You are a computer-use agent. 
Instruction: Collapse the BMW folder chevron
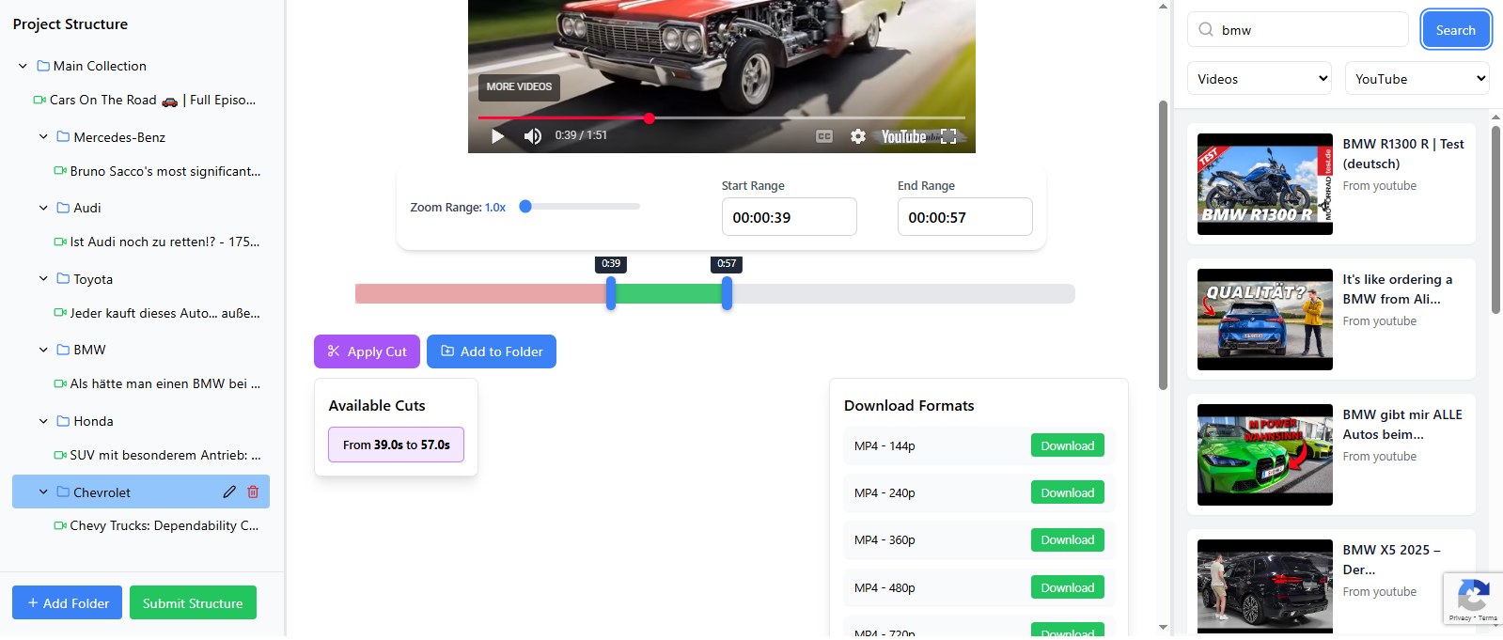point(43,350)
